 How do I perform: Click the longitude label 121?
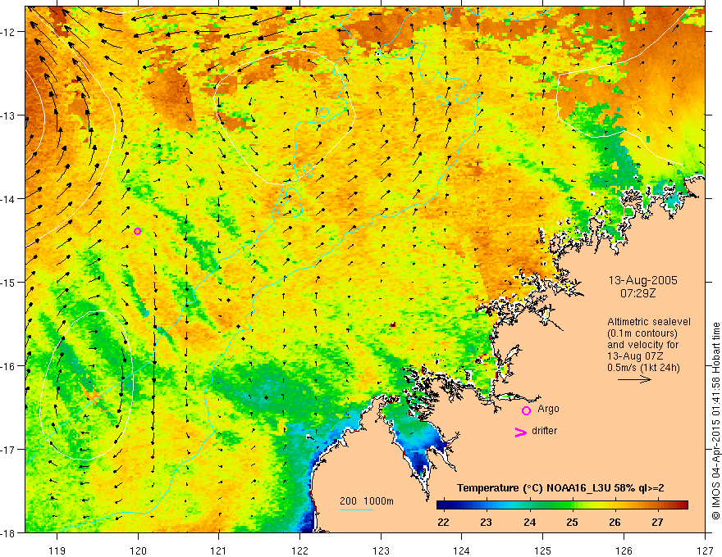[219, 551]
